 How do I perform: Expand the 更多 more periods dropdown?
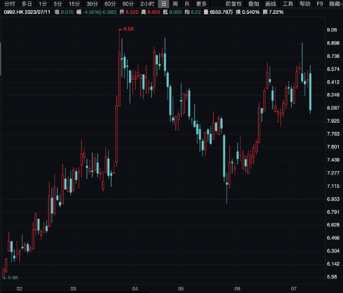(x=201, y=4)
